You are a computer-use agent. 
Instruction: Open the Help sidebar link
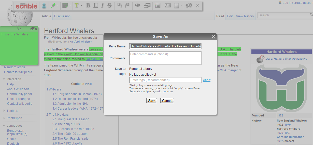[x=10, y=84]
